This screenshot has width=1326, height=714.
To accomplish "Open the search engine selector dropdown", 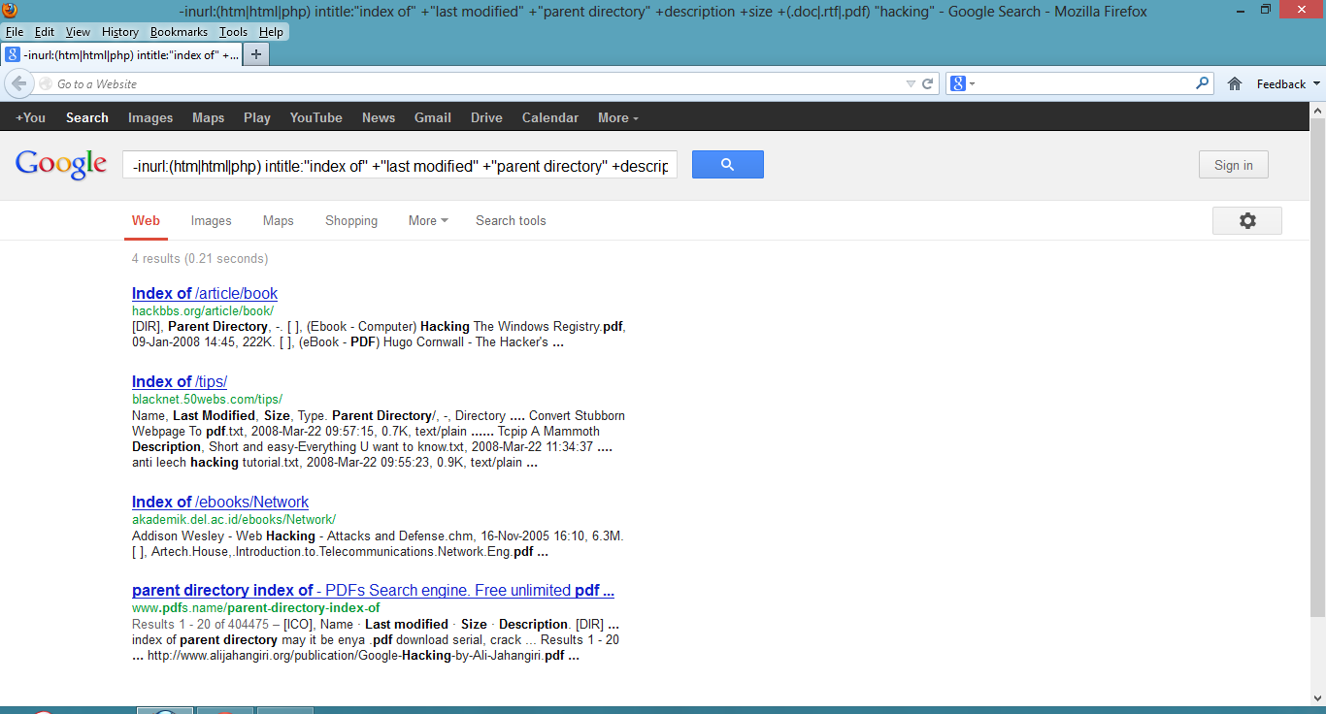I will click(962, 83).
